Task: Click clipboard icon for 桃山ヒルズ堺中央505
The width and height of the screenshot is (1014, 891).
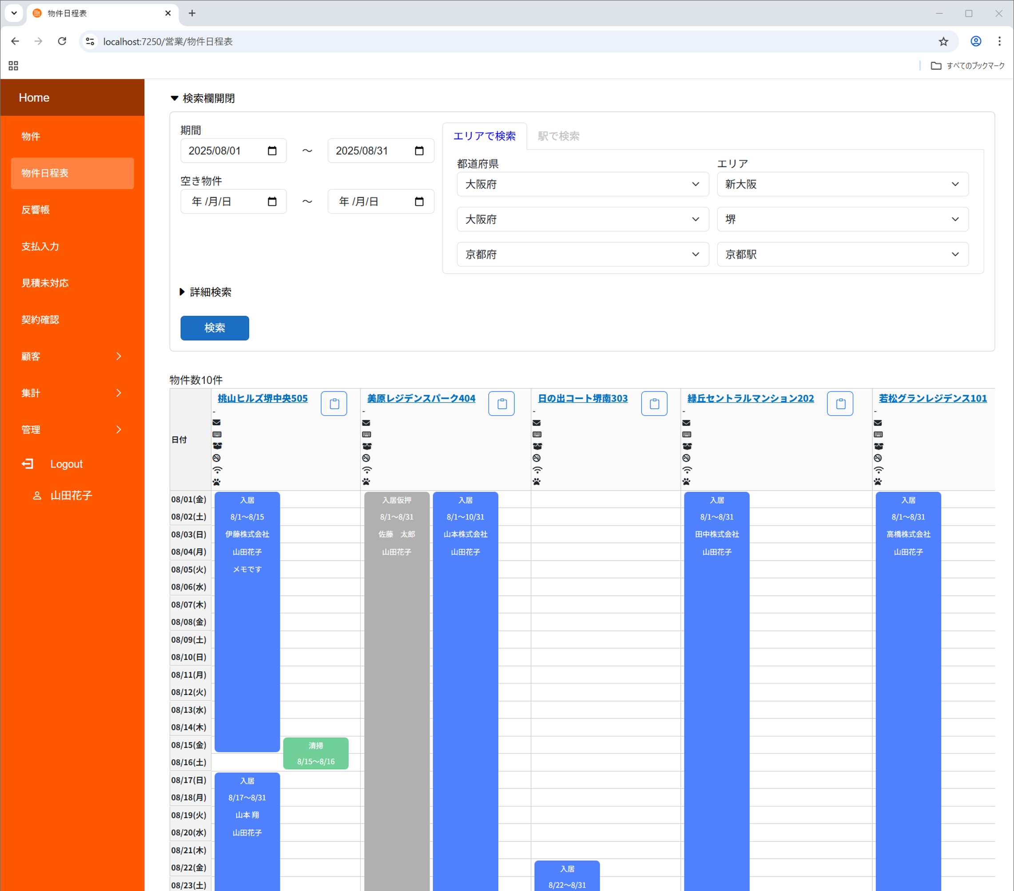Action: tap(334, 404)
